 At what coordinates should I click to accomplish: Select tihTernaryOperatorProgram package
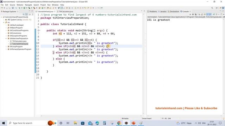tap(20, 49)
